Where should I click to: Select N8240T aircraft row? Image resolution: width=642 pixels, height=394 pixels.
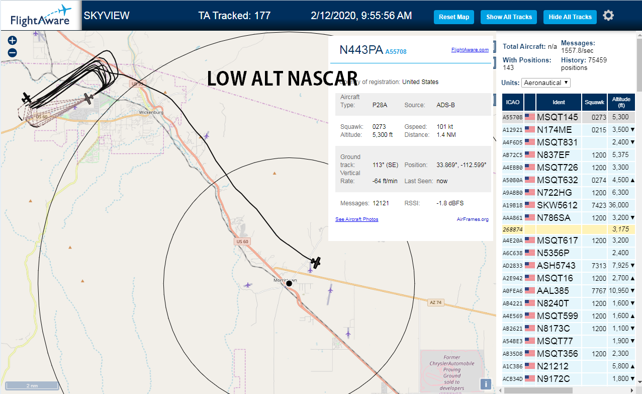[569, 303]
